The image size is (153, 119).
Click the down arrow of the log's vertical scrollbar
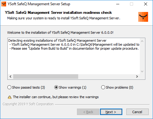[142, 71]
